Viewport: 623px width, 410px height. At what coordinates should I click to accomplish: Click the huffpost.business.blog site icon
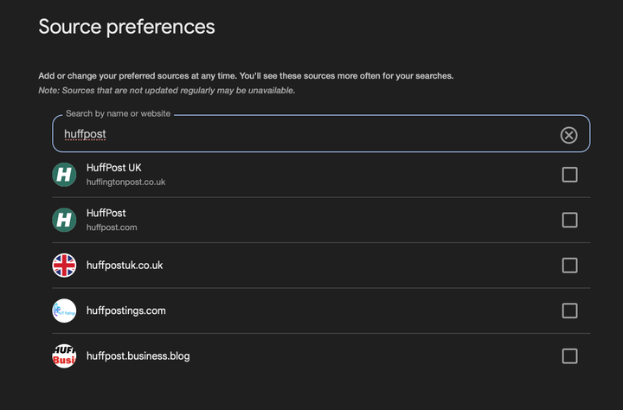pos(64,356)
